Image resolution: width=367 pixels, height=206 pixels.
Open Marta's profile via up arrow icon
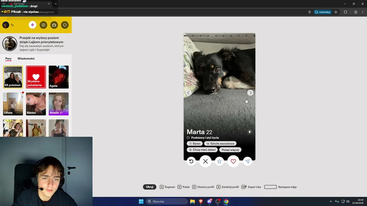point(249,132)
